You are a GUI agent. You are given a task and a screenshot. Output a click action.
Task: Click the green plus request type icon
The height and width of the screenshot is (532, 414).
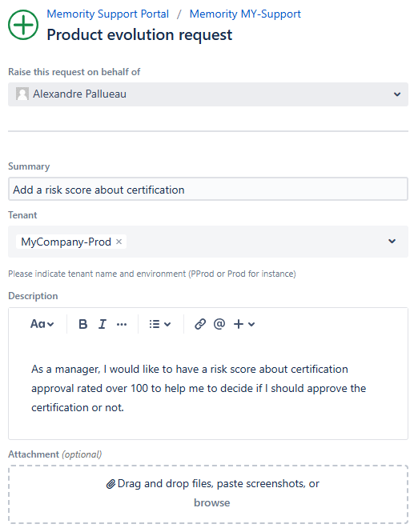coord(23,25)
